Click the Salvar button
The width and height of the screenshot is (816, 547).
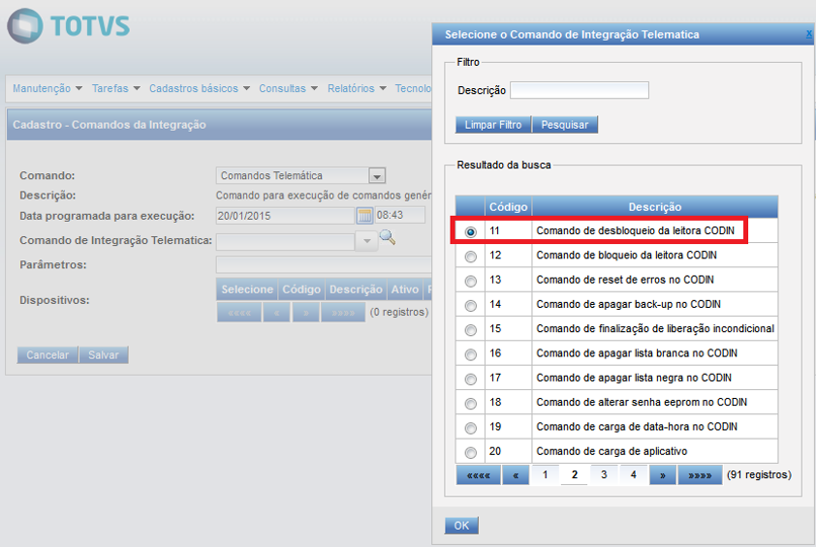tap(104, 355)
